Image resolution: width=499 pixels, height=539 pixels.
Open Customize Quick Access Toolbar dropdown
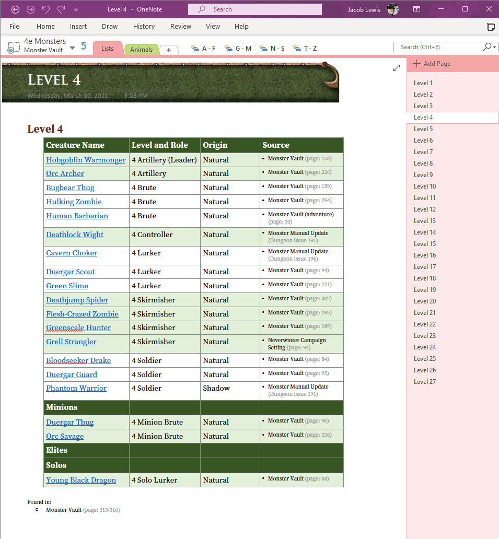[76, 9]
